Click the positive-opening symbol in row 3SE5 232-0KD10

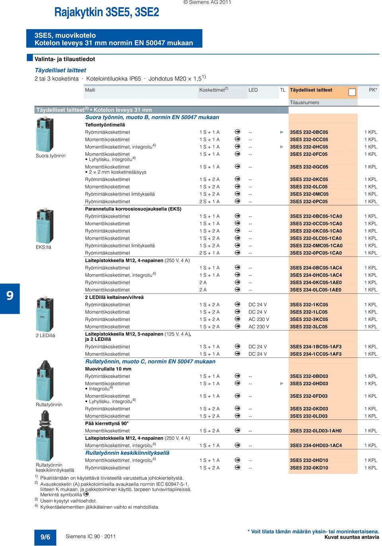[x=238, y=467]
